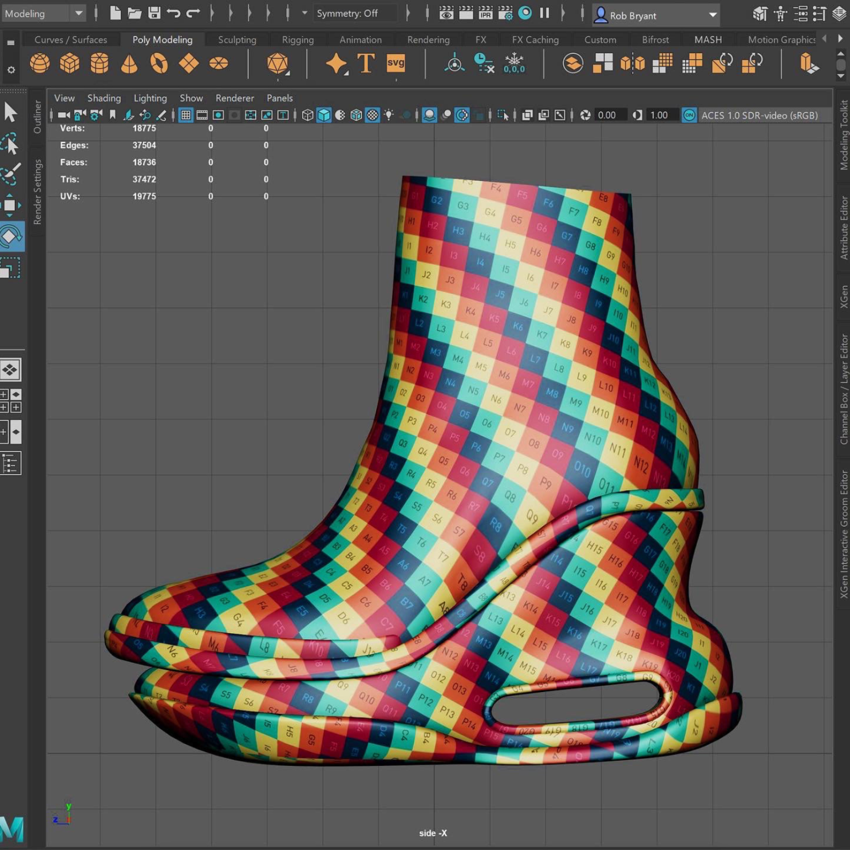850x850 pixels.
Task: Open render settings clapperboard with gear
Action: (x=505, y=13)
